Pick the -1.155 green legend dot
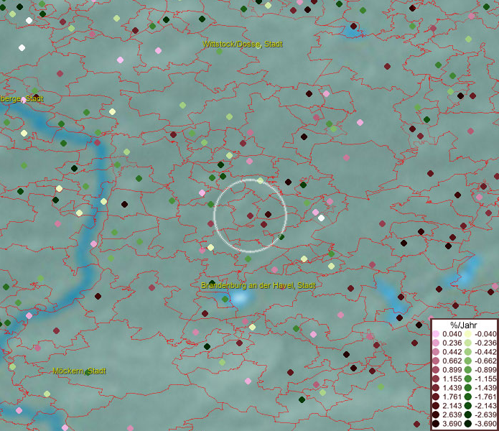 pos(467,378)
